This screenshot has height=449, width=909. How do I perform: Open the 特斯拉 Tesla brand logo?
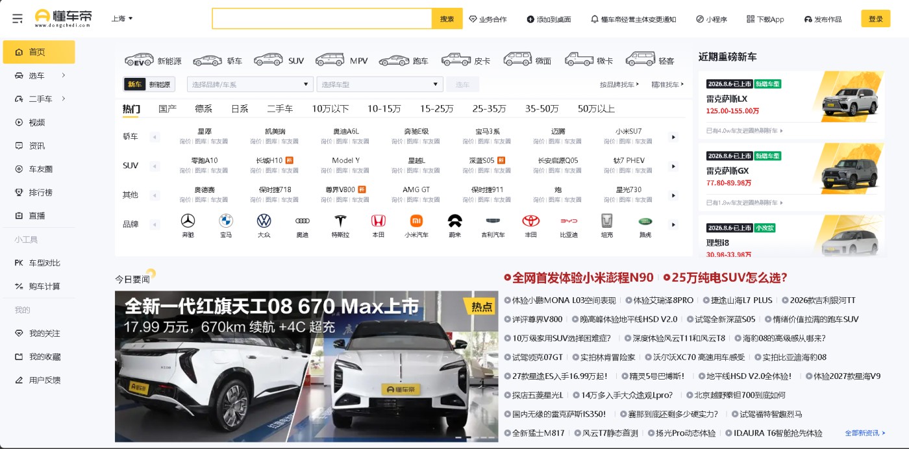click(x=340, y=221)
